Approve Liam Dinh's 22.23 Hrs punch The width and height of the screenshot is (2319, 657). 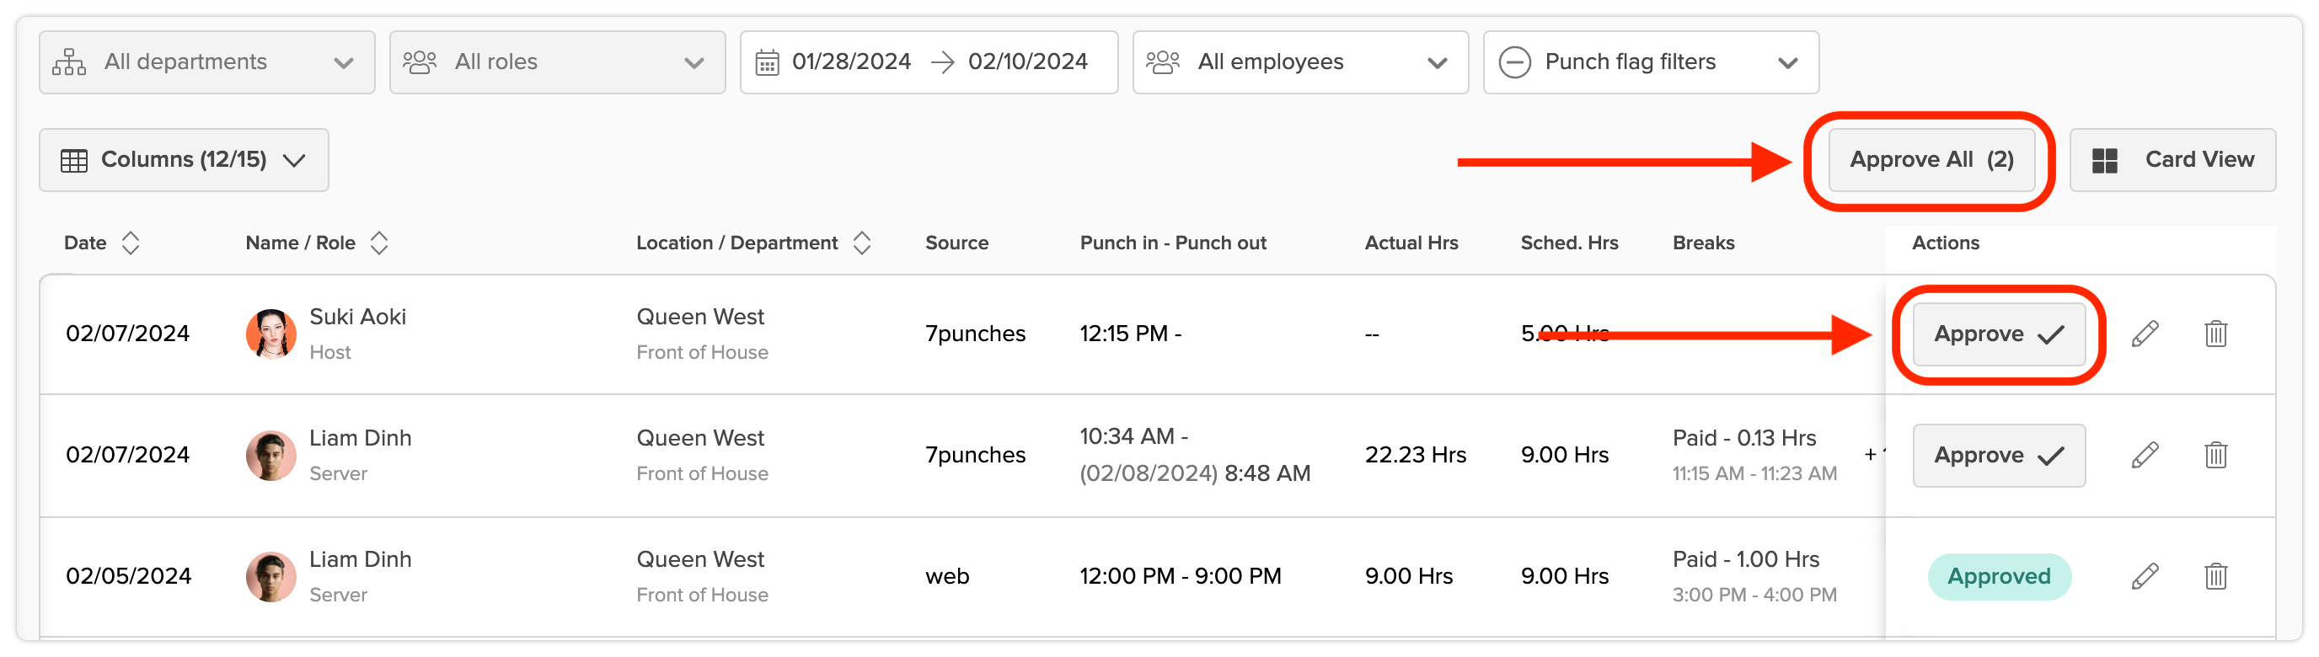(x=1998, y=456)
